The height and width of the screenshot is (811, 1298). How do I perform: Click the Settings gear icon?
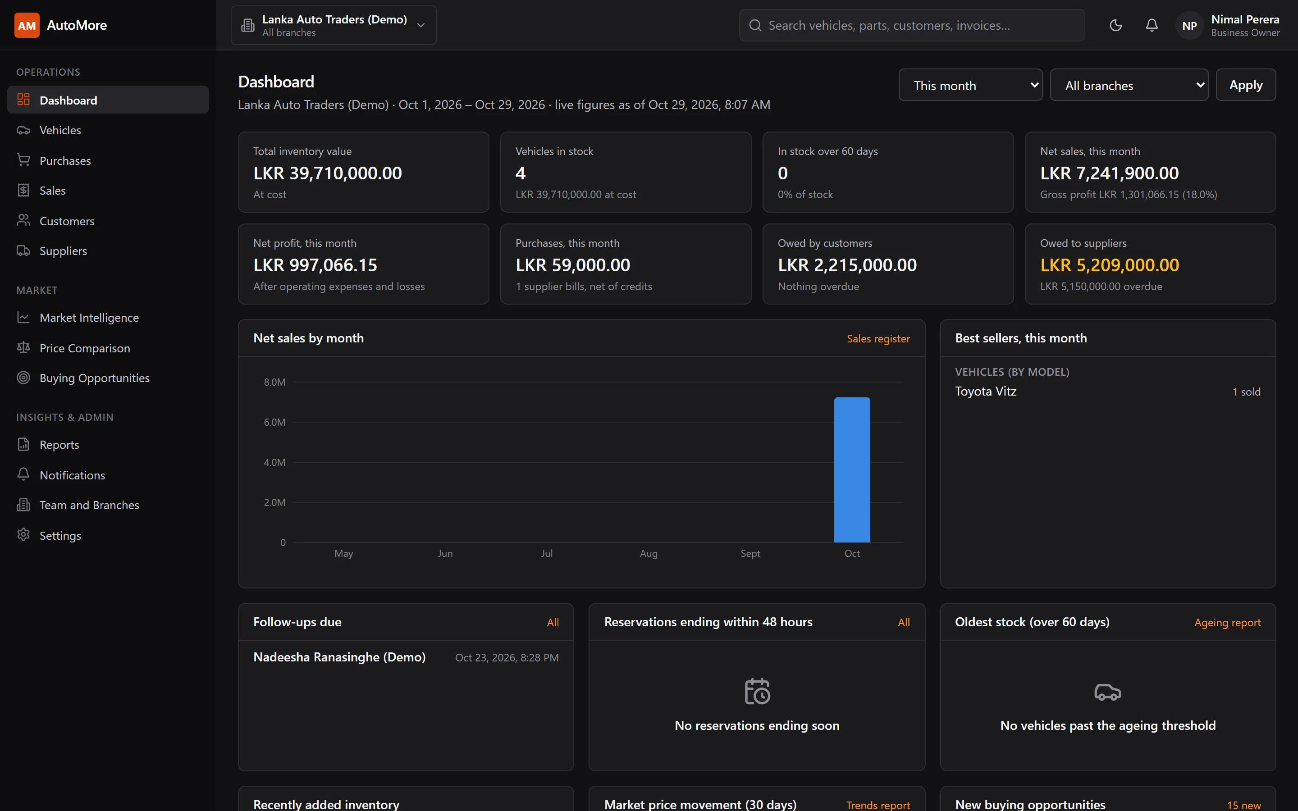pos(23,535)
